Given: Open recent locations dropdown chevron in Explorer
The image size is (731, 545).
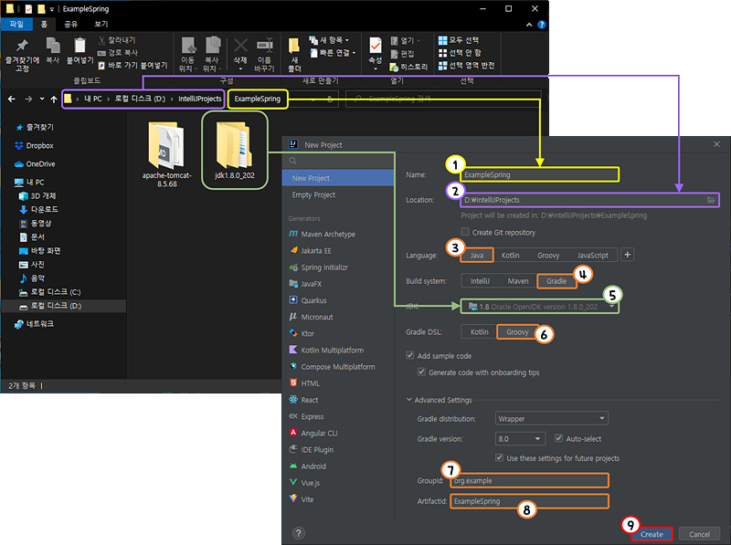Looking at the screenshot, I should tap(42, 99).
